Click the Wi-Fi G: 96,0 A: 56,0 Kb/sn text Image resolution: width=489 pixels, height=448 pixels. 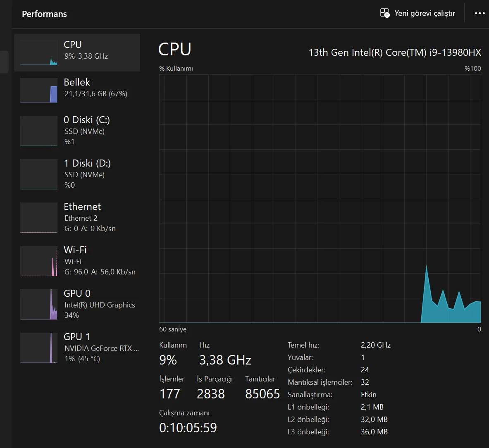click(100, 272)
